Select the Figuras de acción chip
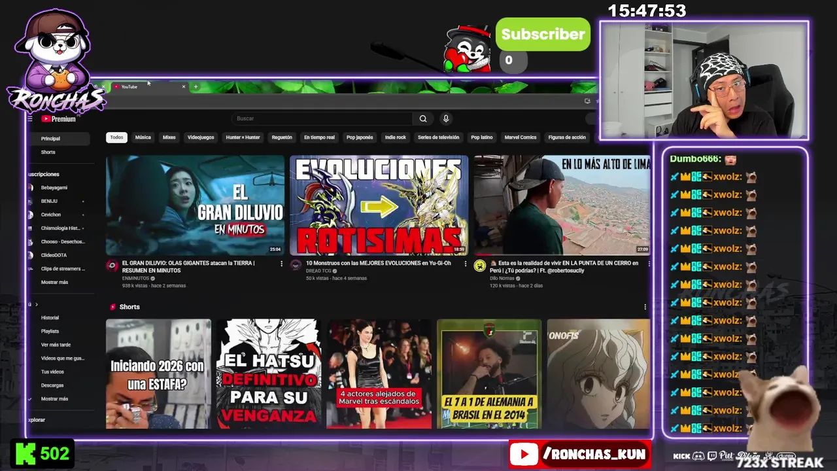837x471 pixels. [x=567, y=137]
